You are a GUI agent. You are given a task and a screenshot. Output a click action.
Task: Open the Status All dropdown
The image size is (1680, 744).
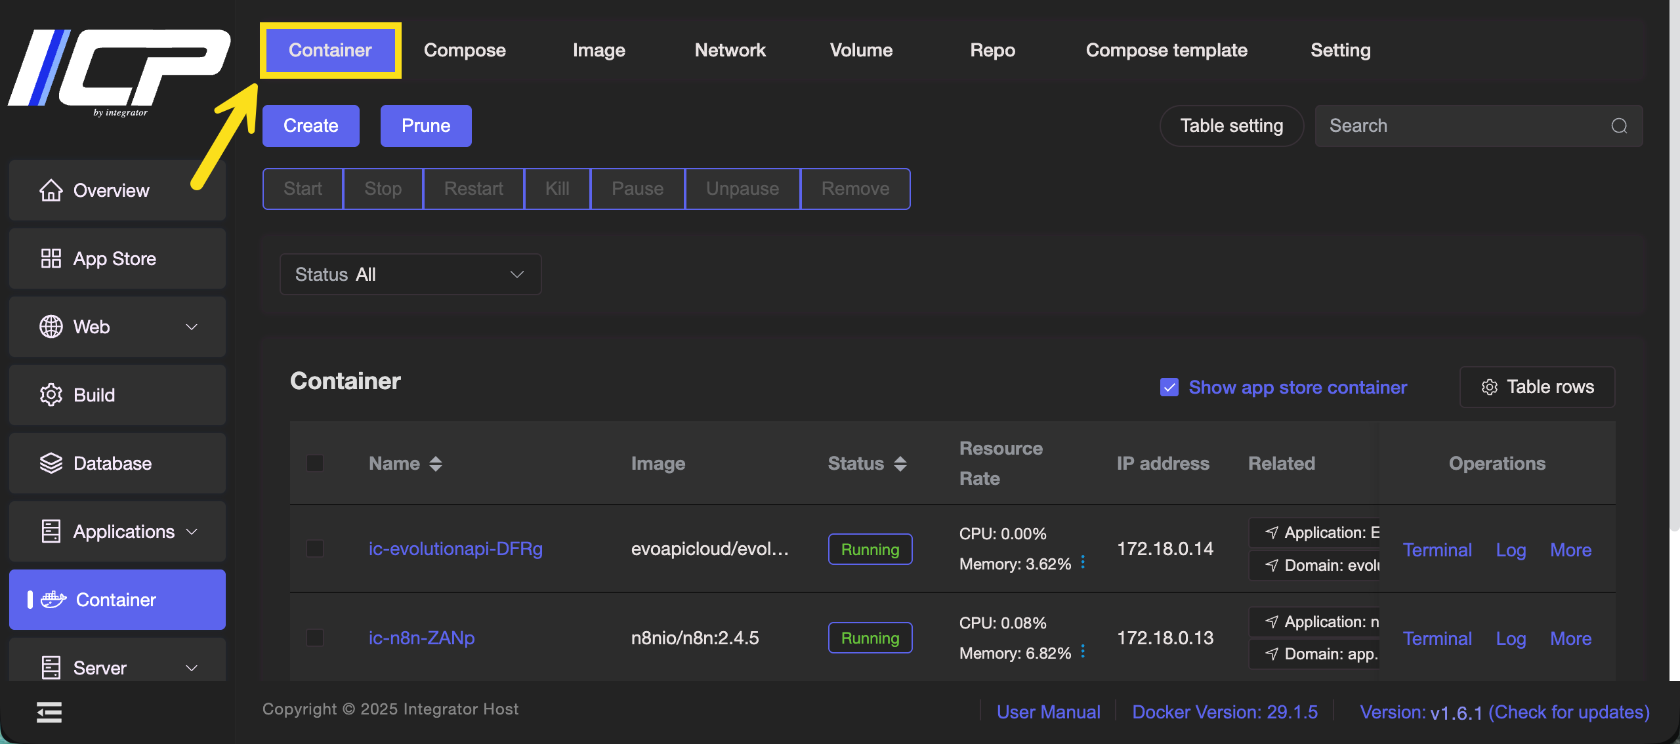coord(410,274)
